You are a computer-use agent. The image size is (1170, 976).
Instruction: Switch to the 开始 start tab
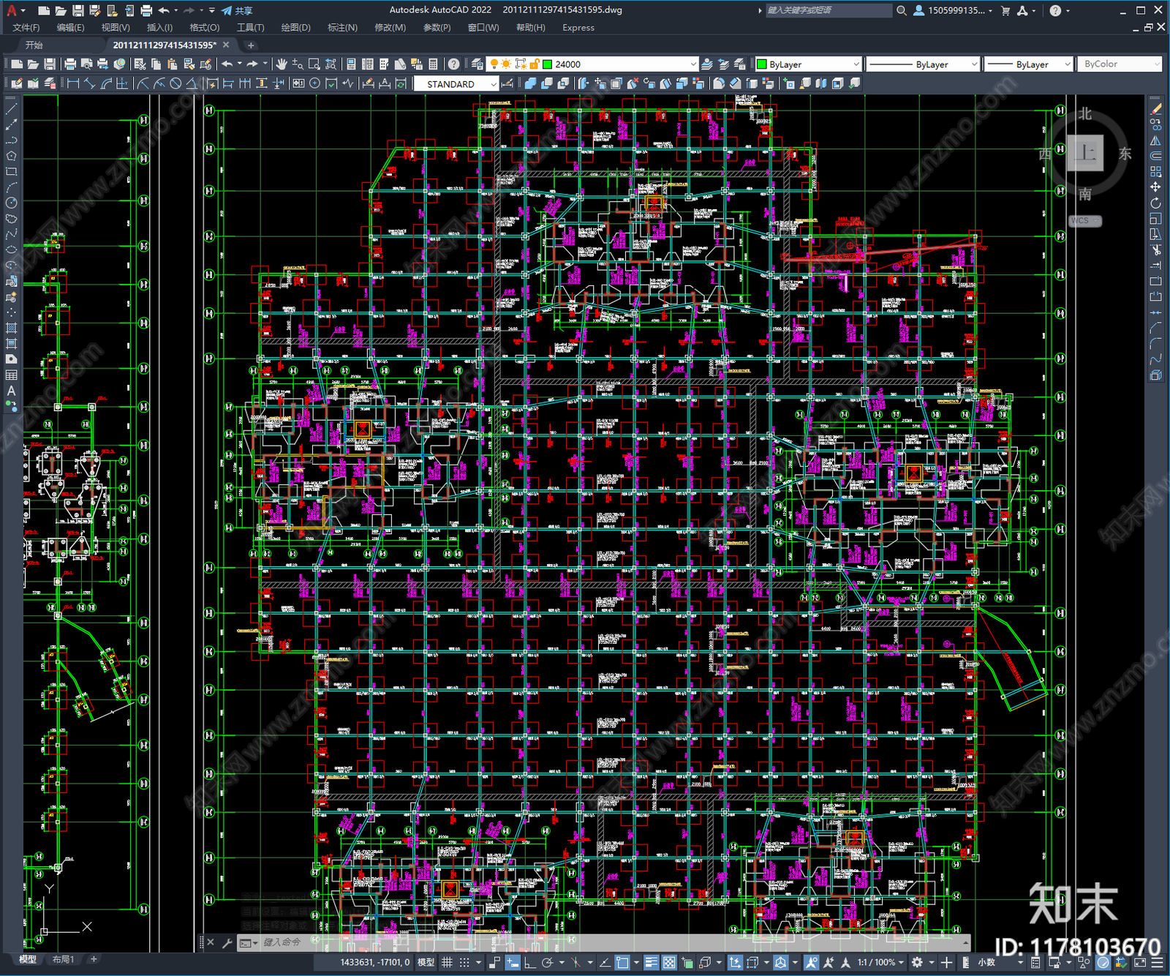pos(34,45)
